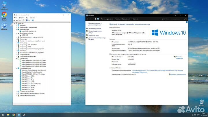
Task: Click the help question mark icon
Action: point(186,22)
